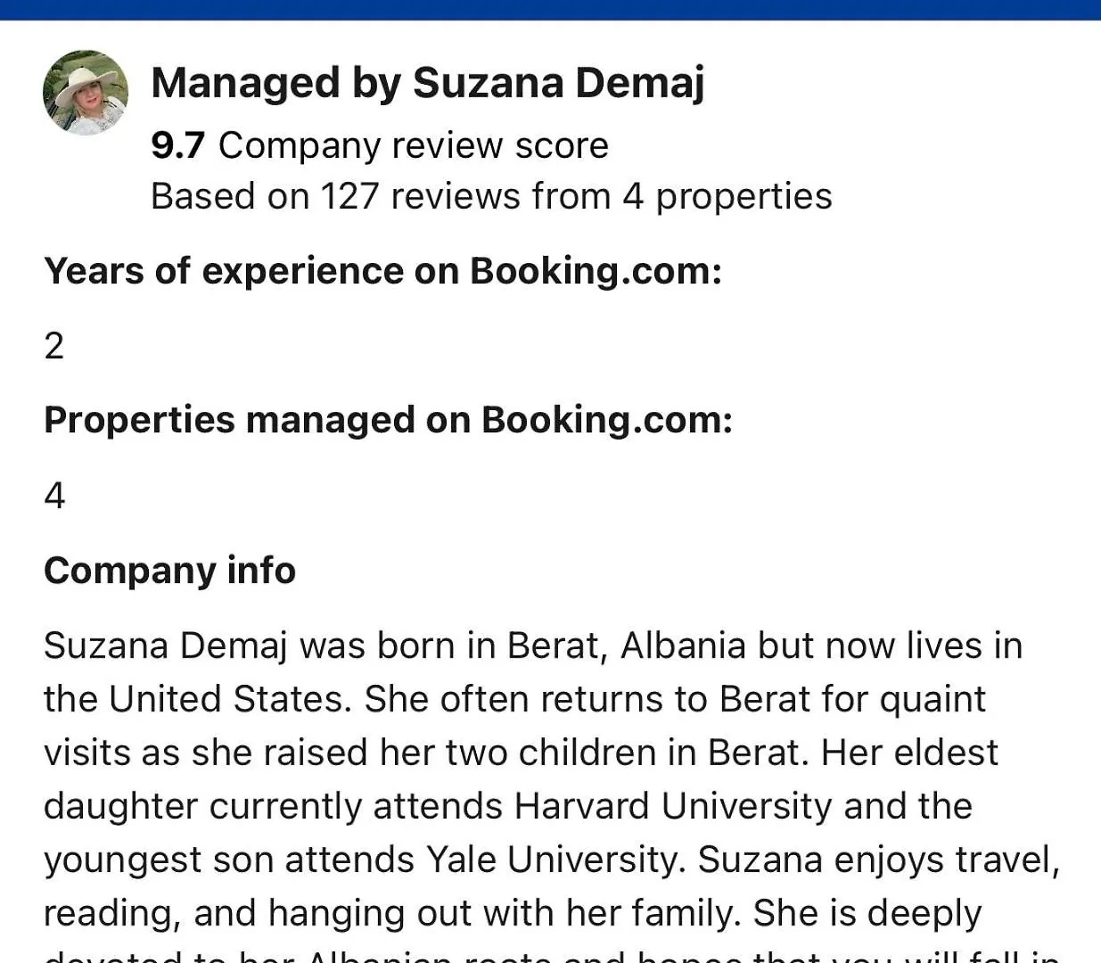The image size is (1101, 963).
Task: Click the 'Company review score' label
Action: (x=414, y=145)
